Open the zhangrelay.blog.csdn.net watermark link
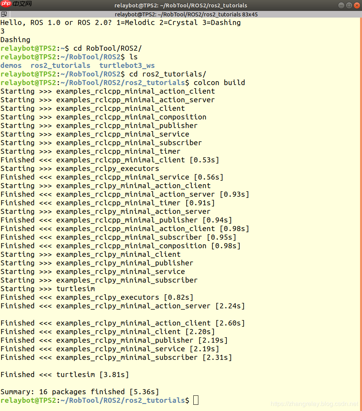The image size is (362, 411). coord(314,404)
